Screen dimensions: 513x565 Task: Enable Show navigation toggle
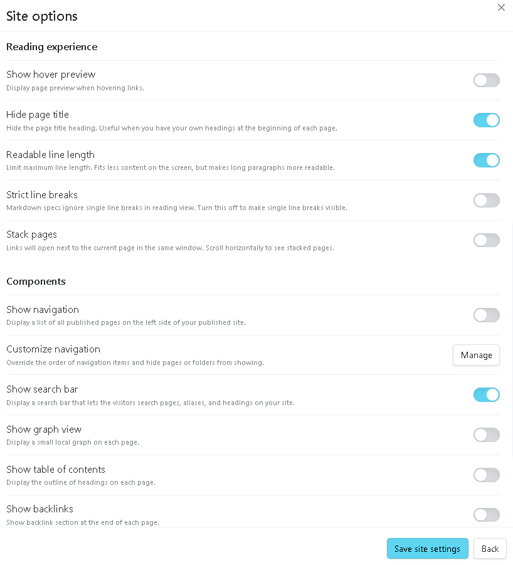486,315
